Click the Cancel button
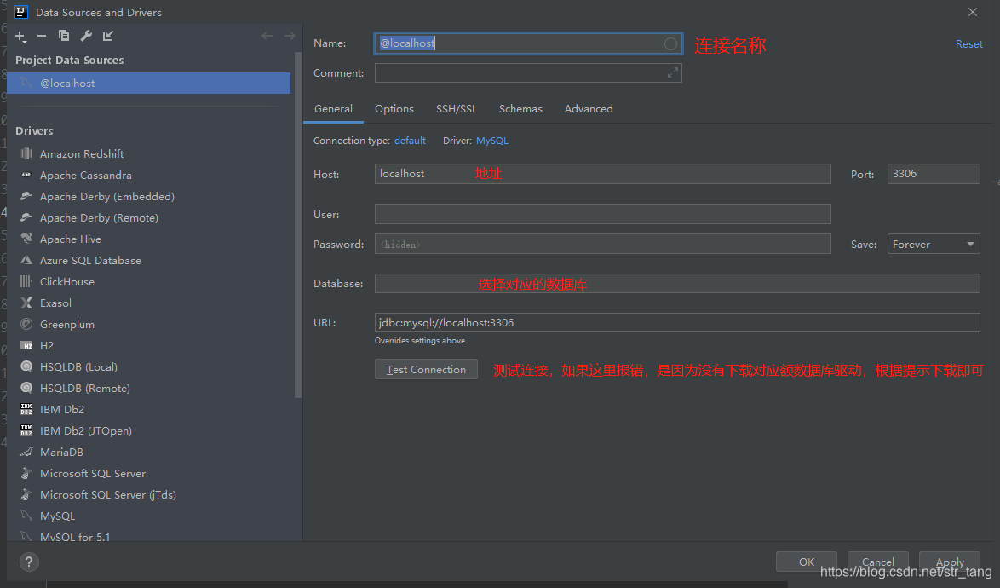This screenshot has width=1000, height=588. [x=877, y=562]
